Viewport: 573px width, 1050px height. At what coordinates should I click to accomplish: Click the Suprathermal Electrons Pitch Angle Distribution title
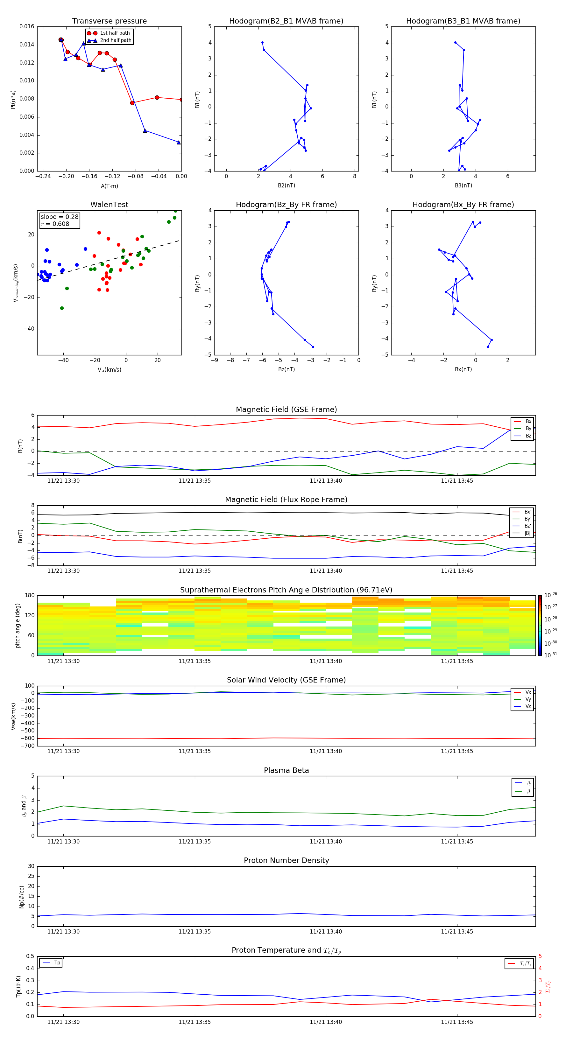[286, 590]
